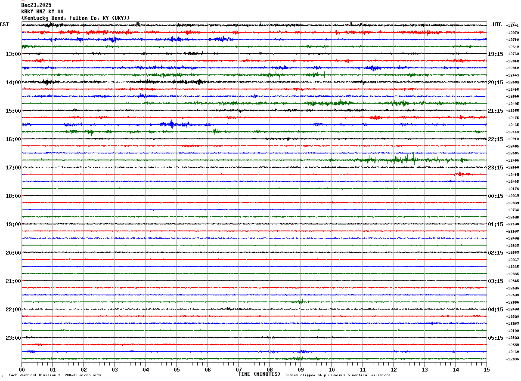Screen dimensions: 521x381
Task: Pick minute 15 on the time axis
Action: 487,369
